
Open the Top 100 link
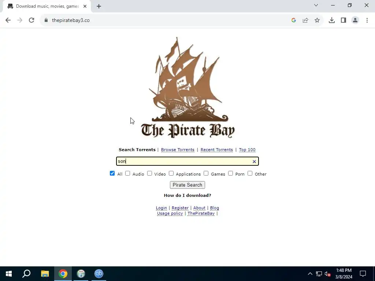point(247,150)
